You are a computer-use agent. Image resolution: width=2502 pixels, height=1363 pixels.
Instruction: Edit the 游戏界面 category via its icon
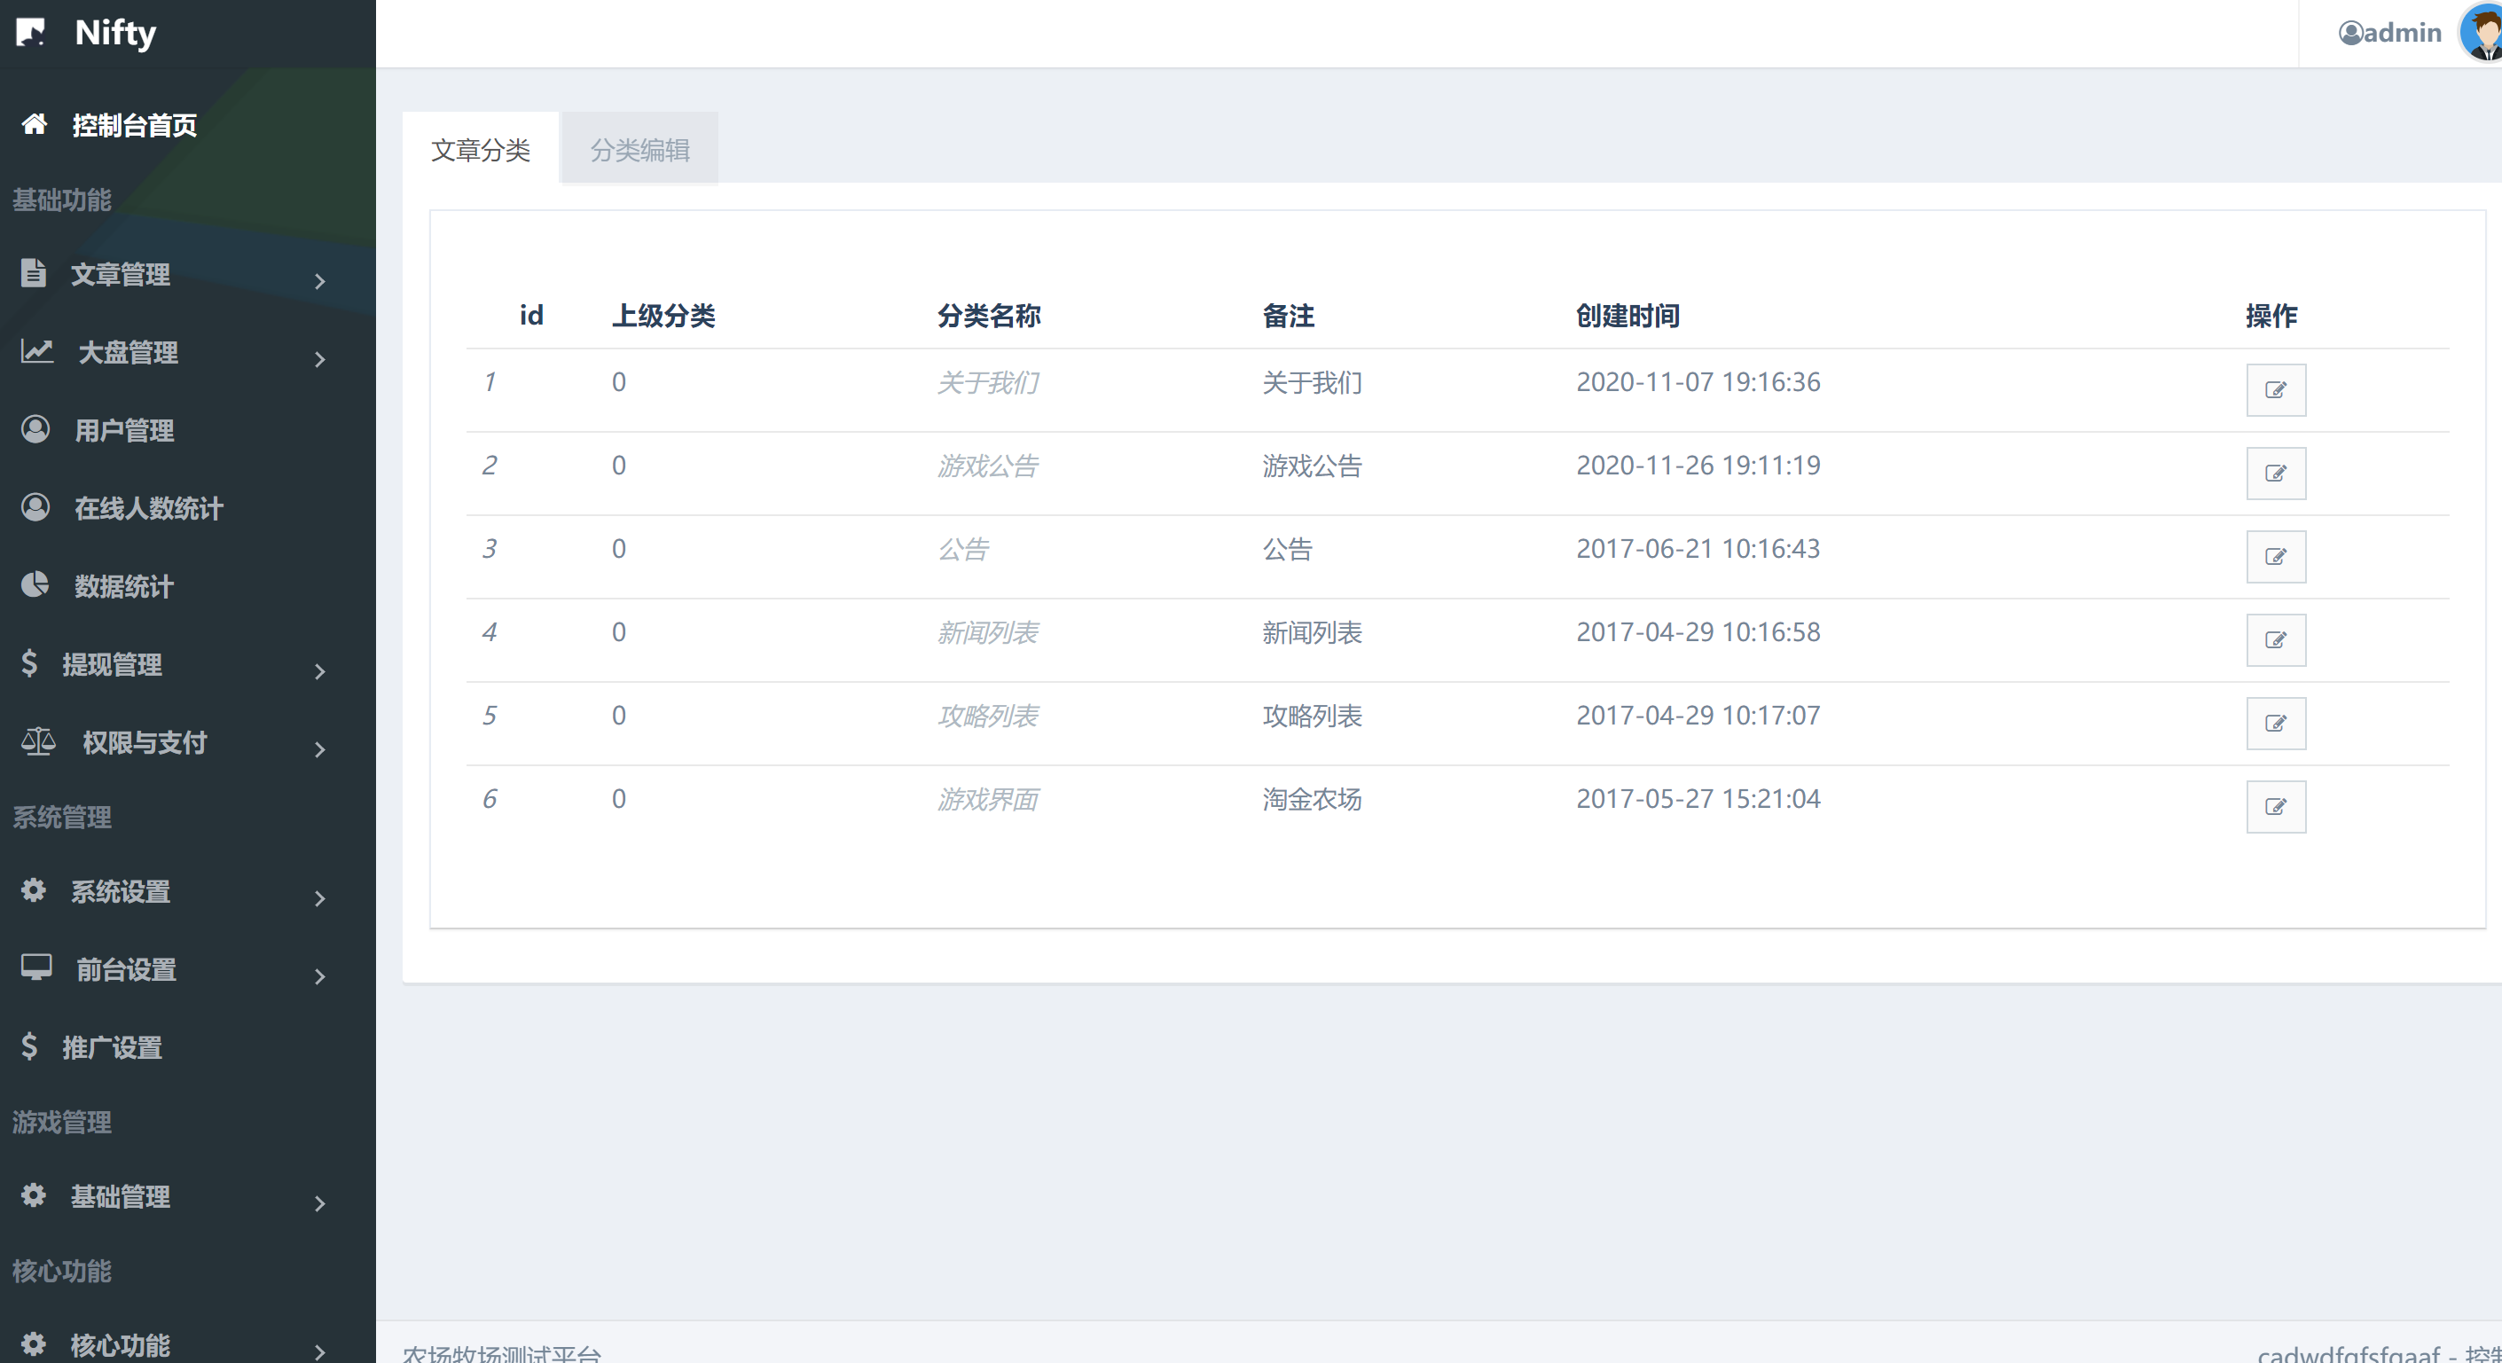coord(2275,807)
